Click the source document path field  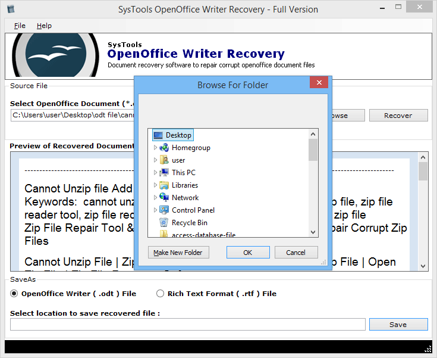click(72, 115)
